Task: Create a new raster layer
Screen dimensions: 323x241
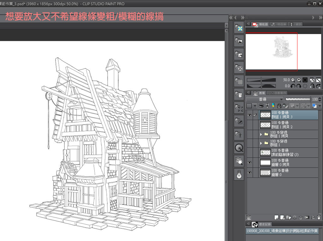Action: pos(276,217)
